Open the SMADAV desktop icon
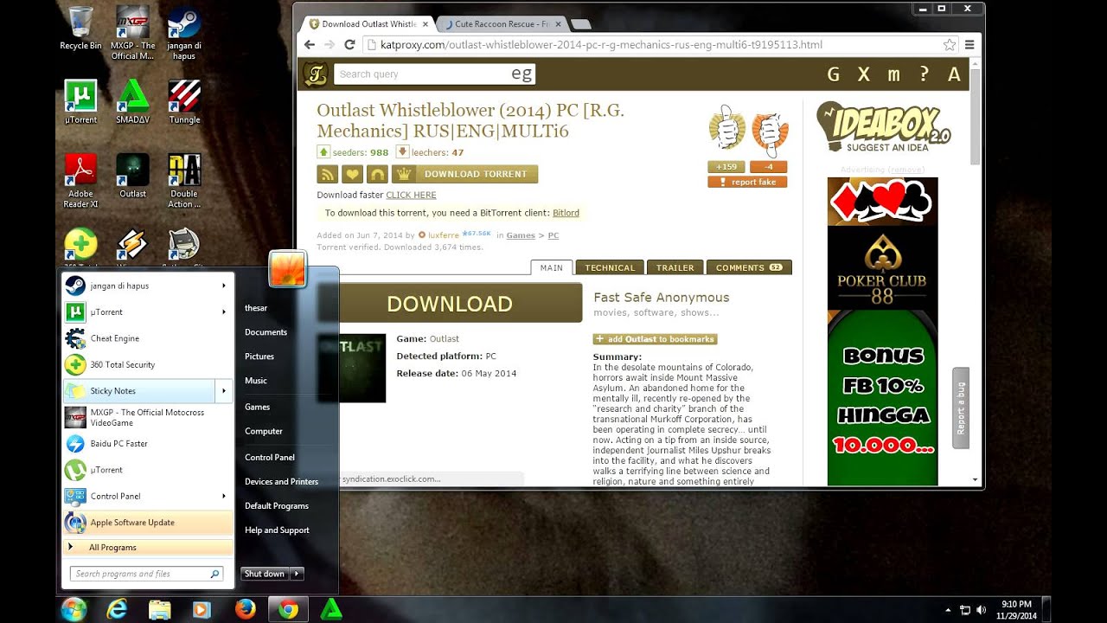 132,102
